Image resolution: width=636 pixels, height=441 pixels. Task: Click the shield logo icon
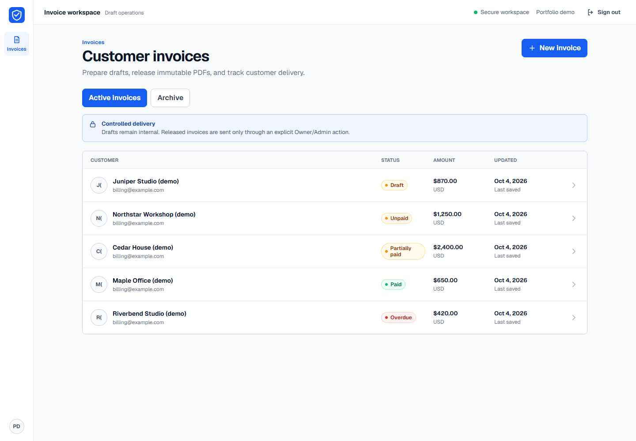click(x=17, y=15)
